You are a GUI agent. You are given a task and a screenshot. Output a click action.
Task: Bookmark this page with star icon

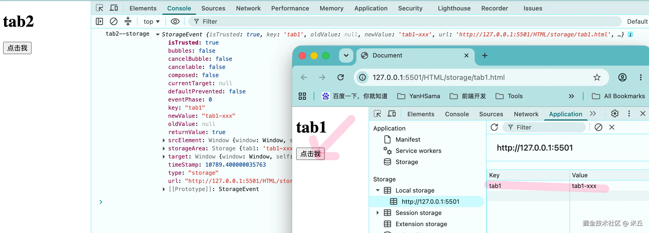tap(597, 77)
